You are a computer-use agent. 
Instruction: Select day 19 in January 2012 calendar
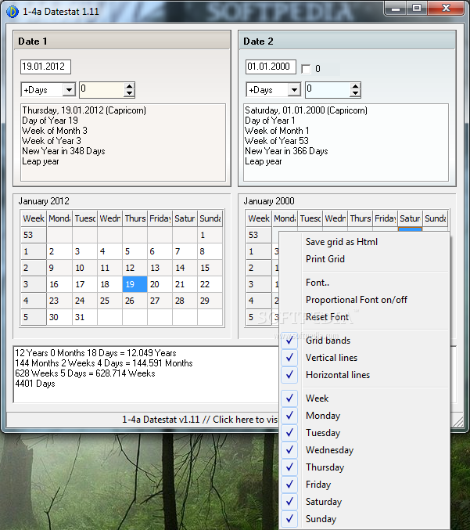coord(135,284)
